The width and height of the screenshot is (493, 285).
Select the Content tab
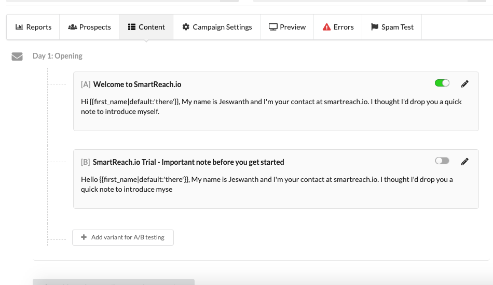point(146,27)
